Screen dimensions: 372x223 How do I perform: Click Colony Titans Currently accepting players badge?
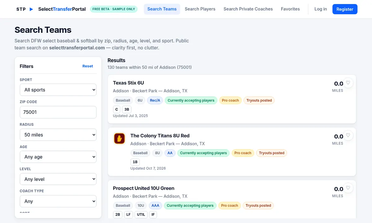203,153
